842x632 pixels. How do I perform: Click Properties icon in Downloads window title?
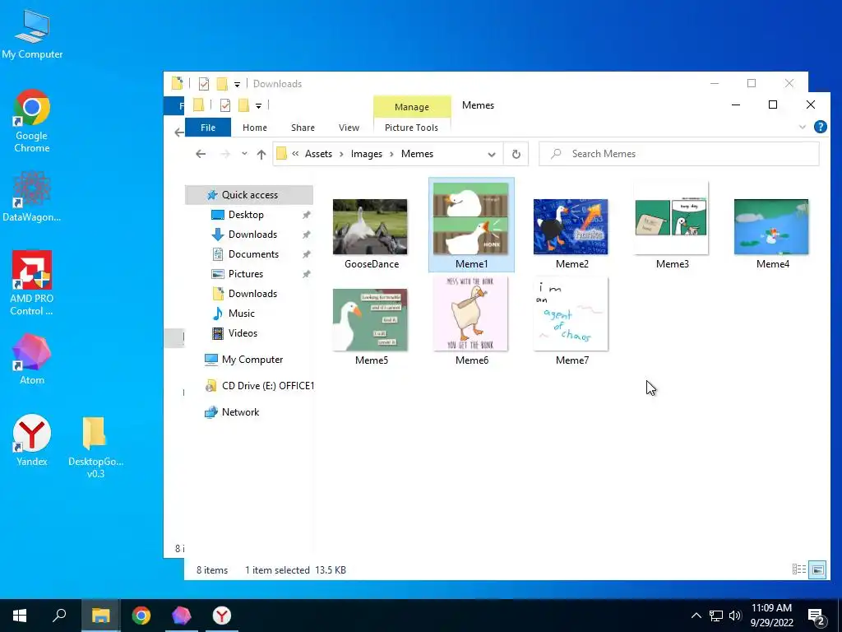click(204, 84)
